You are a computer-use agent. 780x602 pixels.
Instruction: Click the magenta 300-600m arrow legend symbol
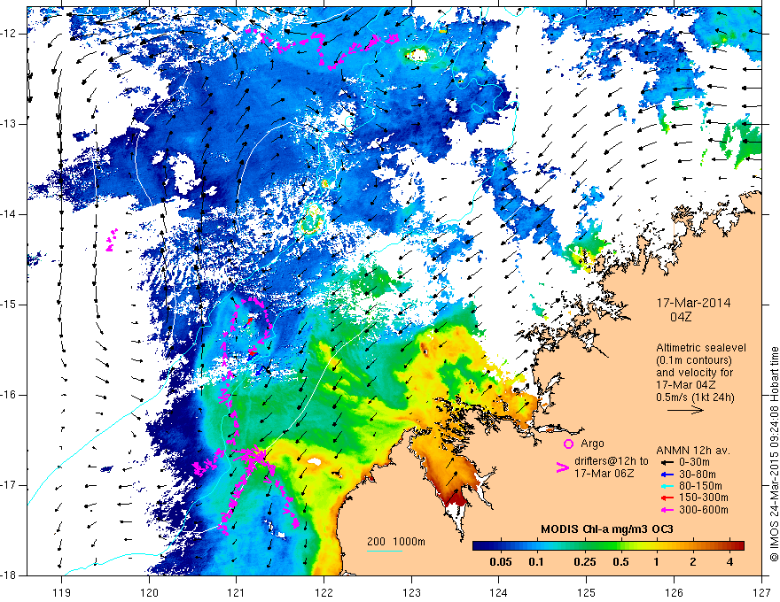click(x=667, y=510)
